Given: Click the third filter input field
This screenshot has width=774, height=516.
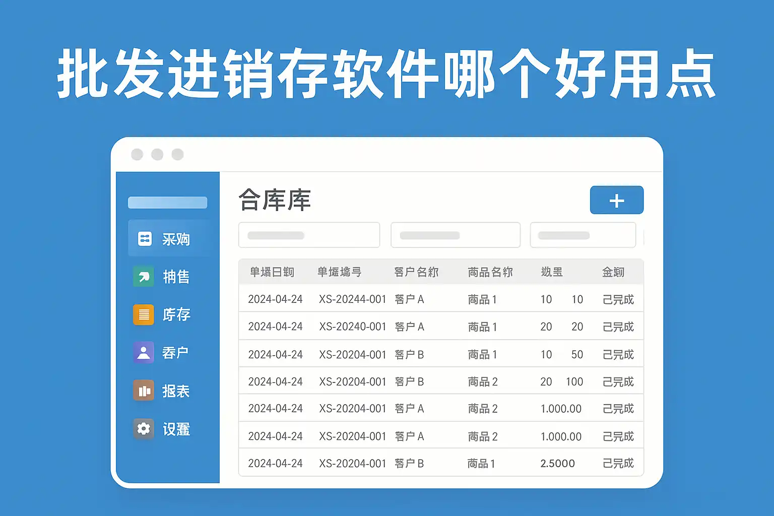Looking at the screenshot, I should [583, 235].
